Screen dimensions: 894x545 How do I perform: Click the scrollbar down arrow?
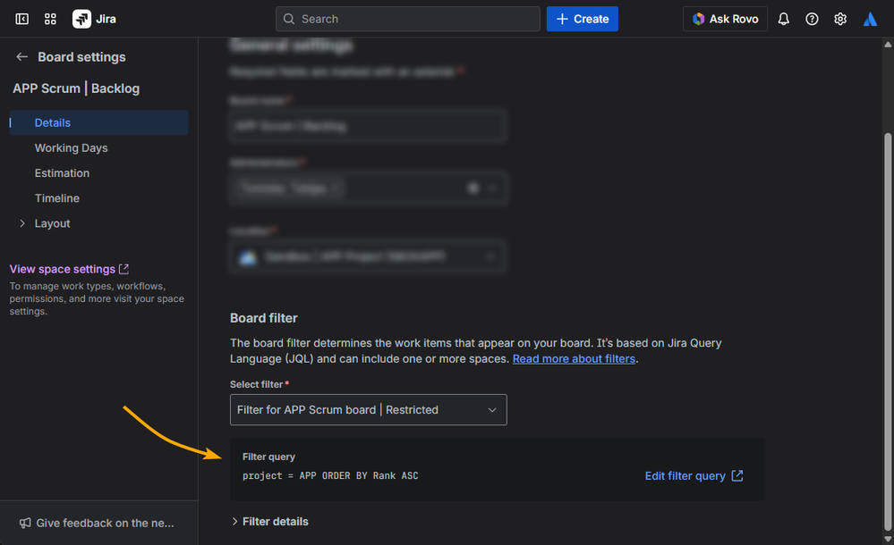coord(888,539)
